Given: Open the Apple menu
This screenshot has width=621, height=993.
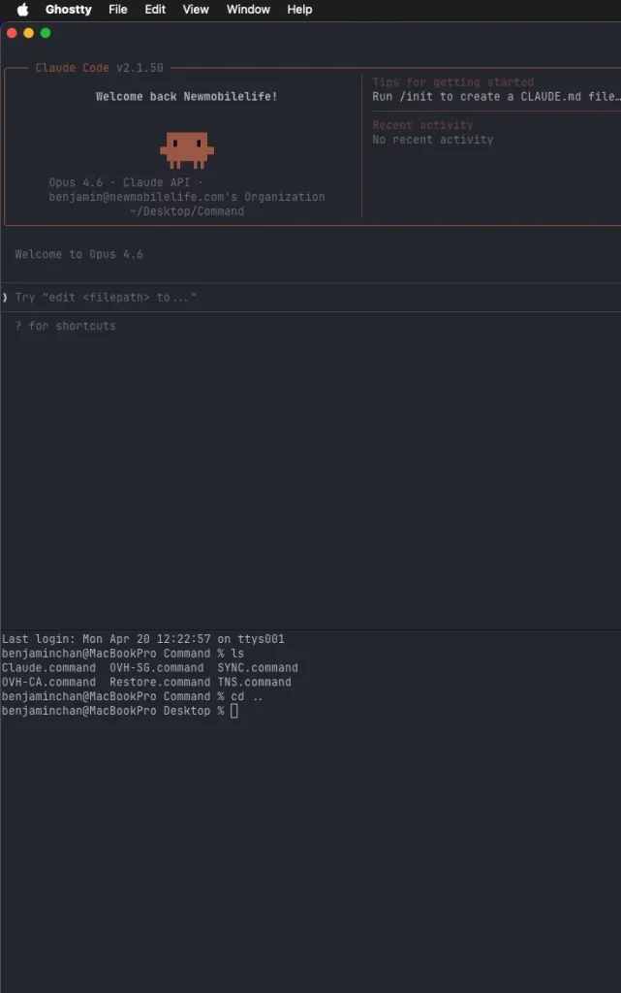Looking at the screenshot, I should (22, 10).
